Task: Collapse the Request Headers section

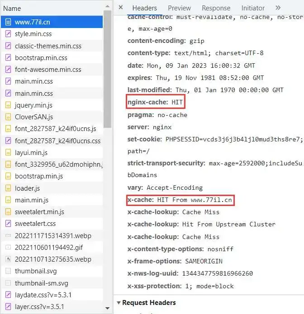Action: click(119, 303)
